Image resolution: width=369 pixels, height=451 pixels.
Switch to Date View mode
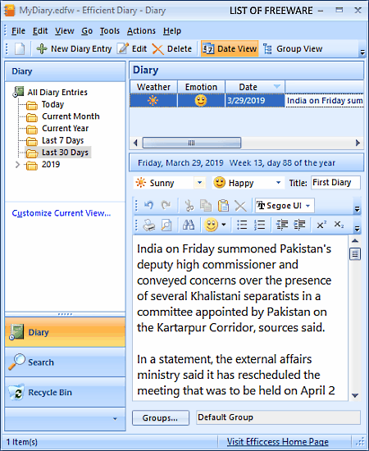coord(230,48)
